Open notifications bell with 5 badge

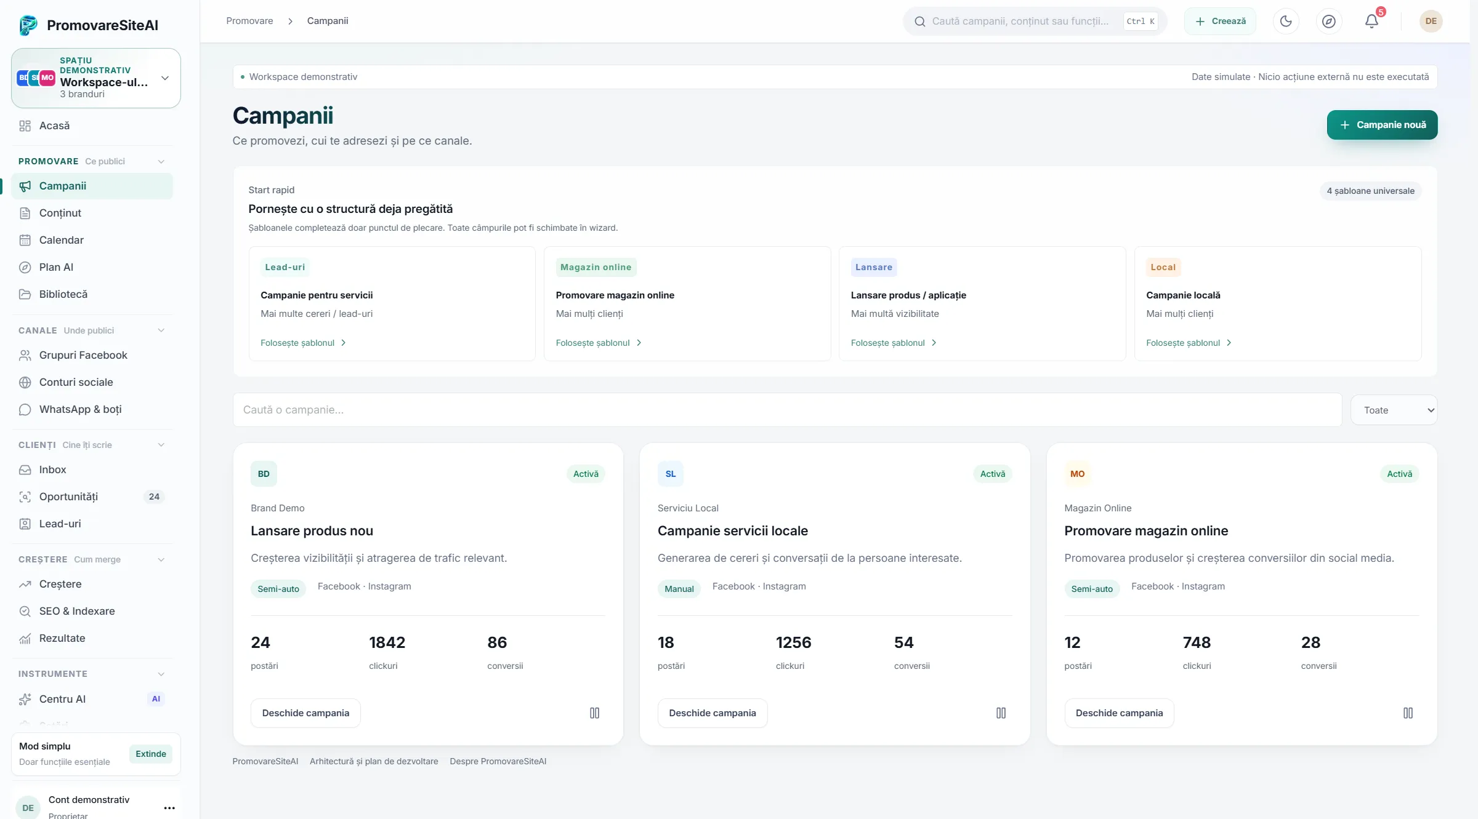tap(1371, 22)
